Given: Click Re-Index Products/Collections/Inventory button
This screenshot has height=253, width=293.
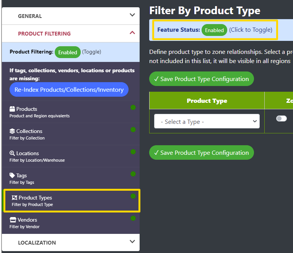Looking at the screenshot, I should [x=69, y=89].
